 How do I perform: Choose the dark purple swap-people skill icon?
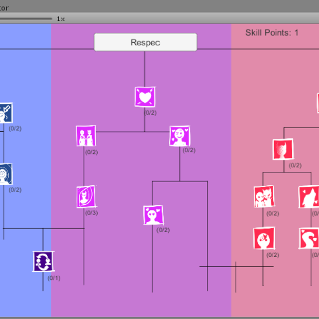[43, 261]
